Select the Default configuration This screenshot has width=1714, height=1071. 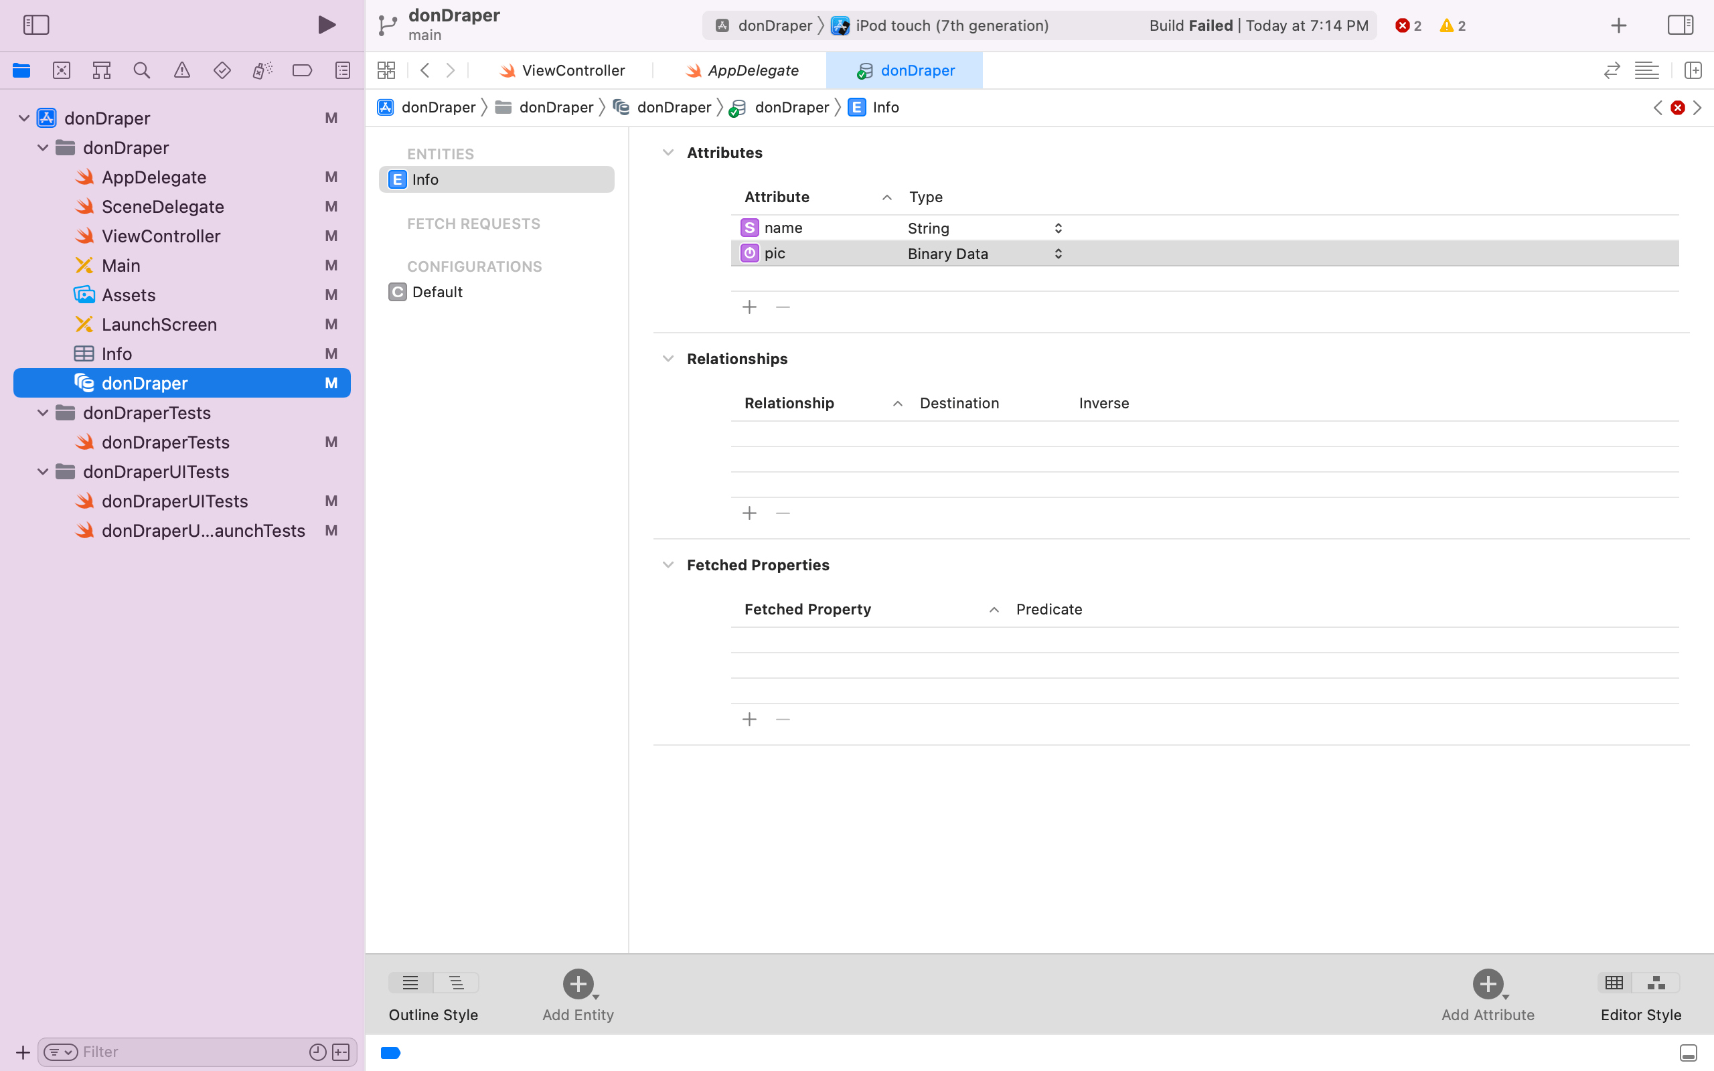[437, 292]
